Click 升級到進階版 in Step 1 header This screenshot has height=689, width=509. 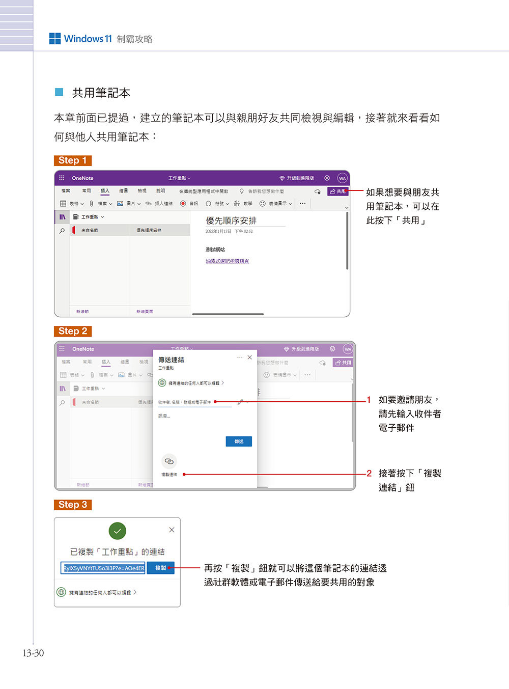click(300, 178)
